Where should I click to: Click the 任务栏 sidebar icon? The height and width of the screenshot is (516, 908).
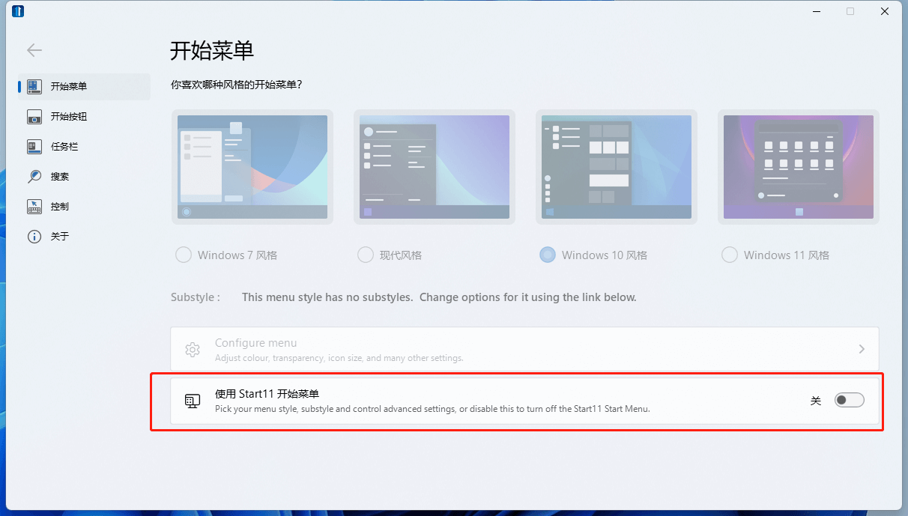click(34, 146)
